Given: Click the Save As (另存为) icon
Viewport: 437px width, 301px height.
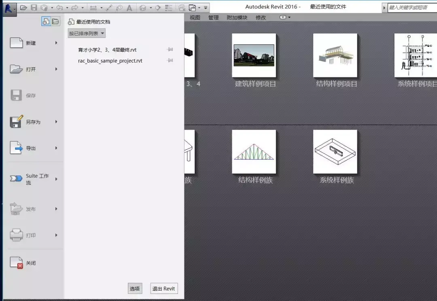Looking at the screenshot, I should [x=17, y=122].
